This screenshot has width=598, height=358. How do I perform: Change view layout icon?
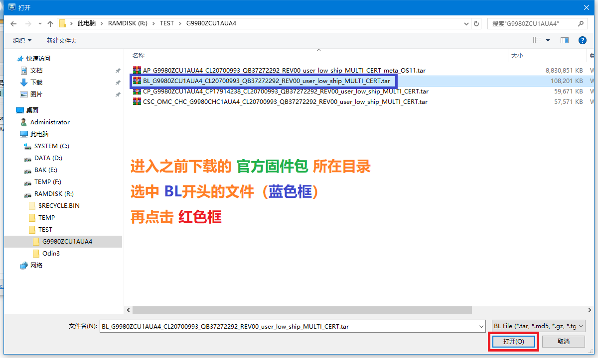[537, 40]
